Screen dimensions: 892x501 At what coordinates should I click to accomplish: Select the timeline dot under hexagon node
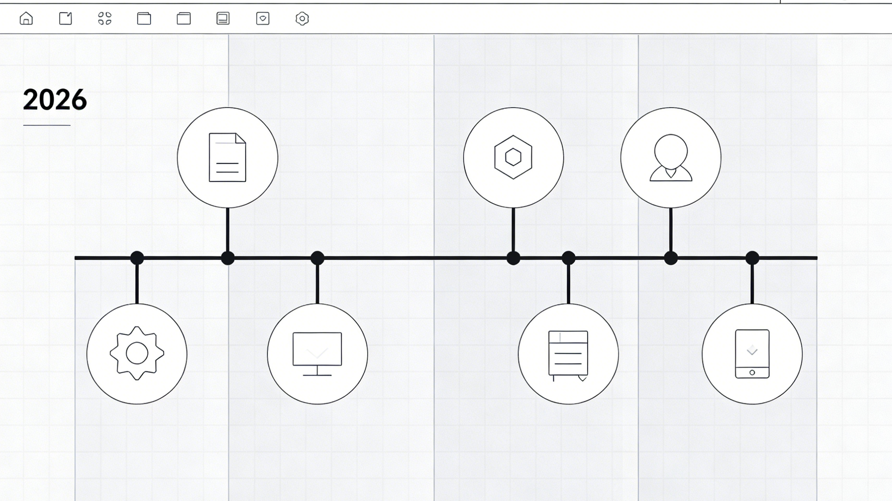[513, 258]
